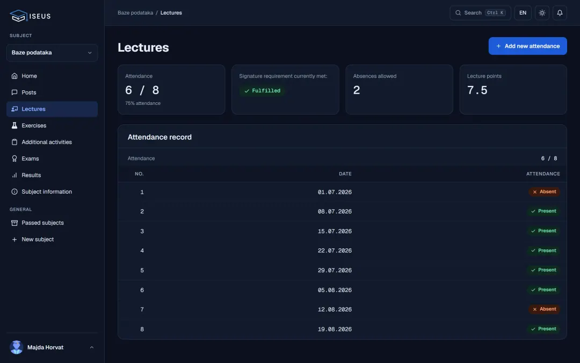Open the notifications bell
This screenshot has height=363, width=580.
(x=560, y=13)
